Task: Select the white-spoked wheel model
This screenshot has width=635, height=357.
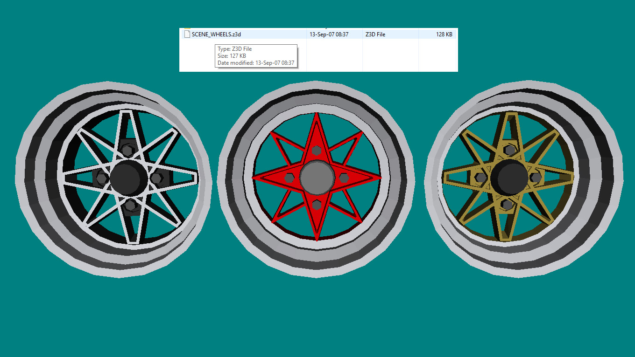Action: click(114, 179)
